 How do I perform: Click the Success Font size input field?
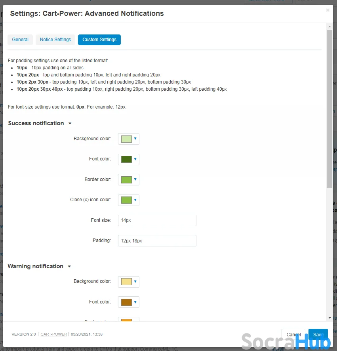[x=157, y=220]
